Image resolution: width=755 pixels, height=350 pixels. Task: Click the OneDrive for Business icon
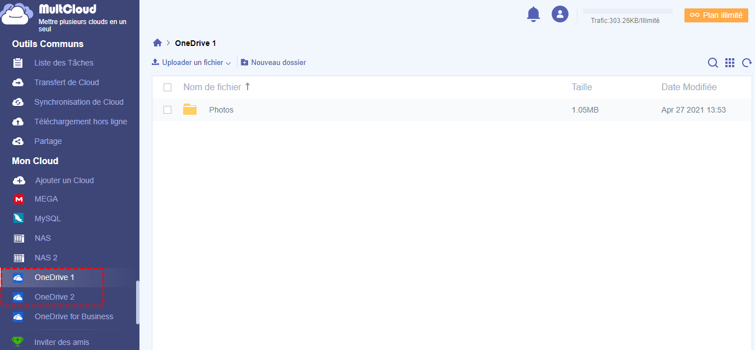(18, 317)
